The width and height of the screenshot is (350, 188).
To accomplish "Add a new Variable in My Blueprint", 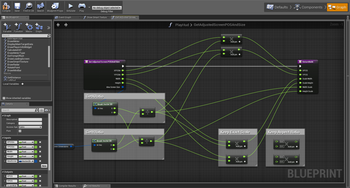I will [x=7, y=27].
